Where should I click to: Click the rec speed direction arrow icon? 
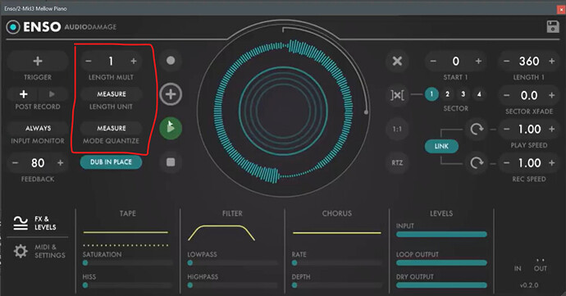coord(477,163)
